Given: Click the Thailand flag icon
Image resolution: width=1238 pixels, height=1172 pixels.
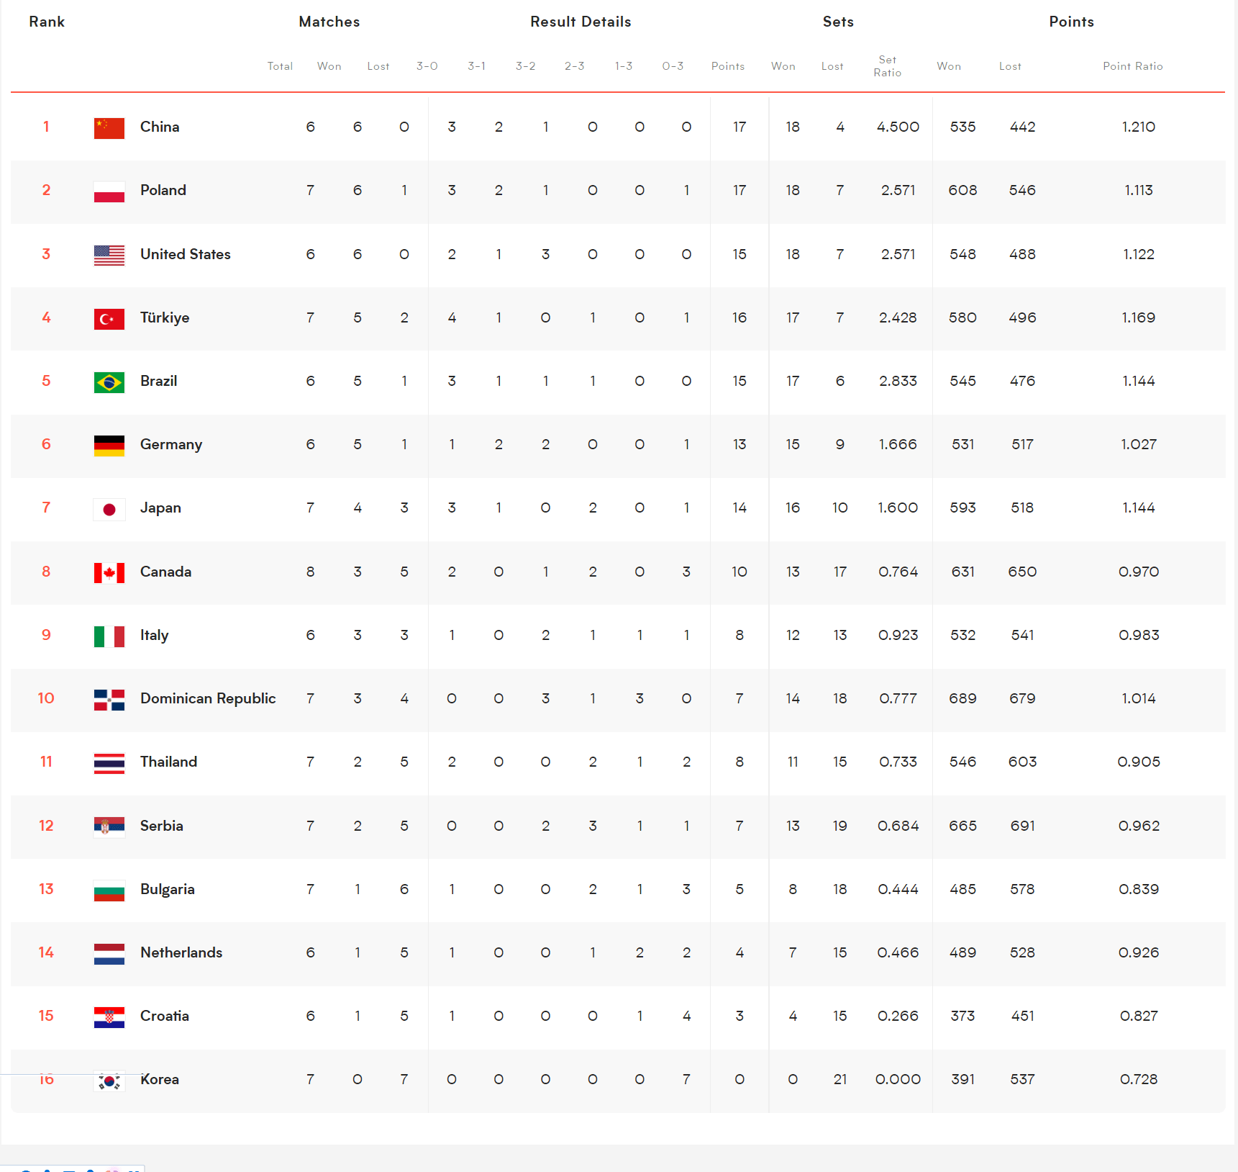Looking at the screenshot, I should coord(109,763).
